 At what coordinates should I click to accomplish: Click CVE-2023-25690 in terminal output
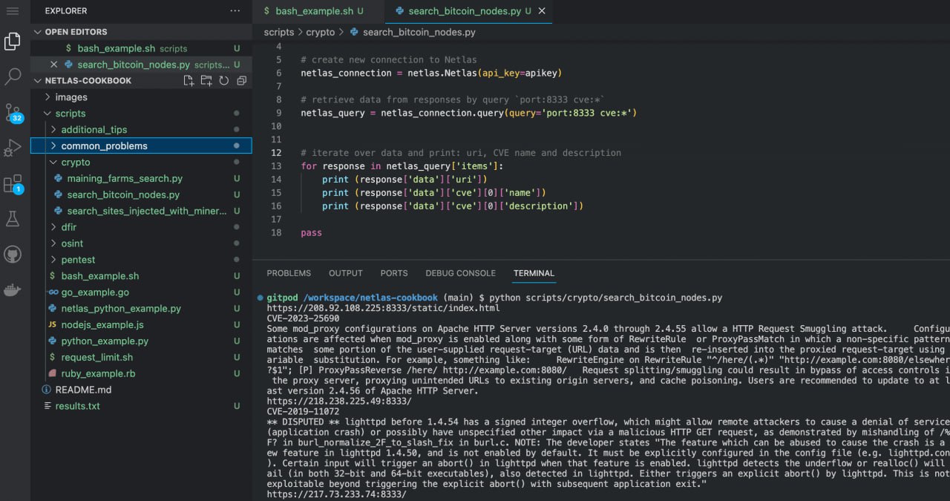pos(304,318)
